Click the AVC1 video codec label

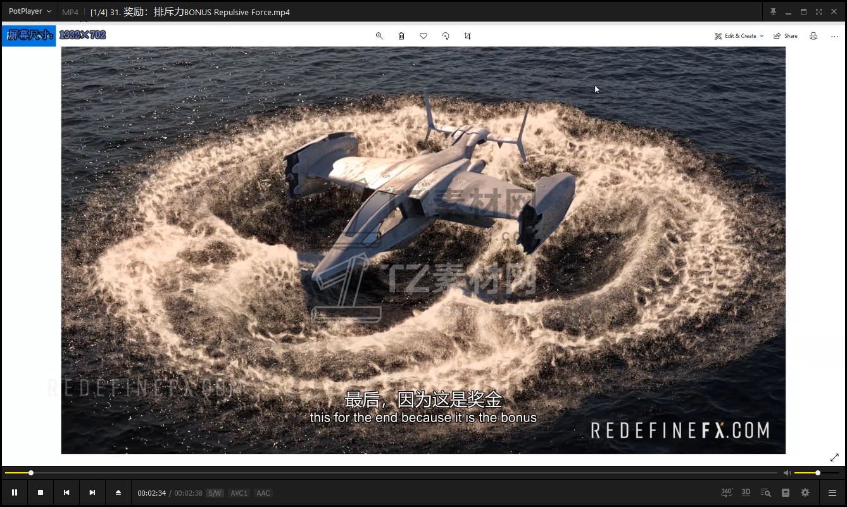click(x=239, y=493)
